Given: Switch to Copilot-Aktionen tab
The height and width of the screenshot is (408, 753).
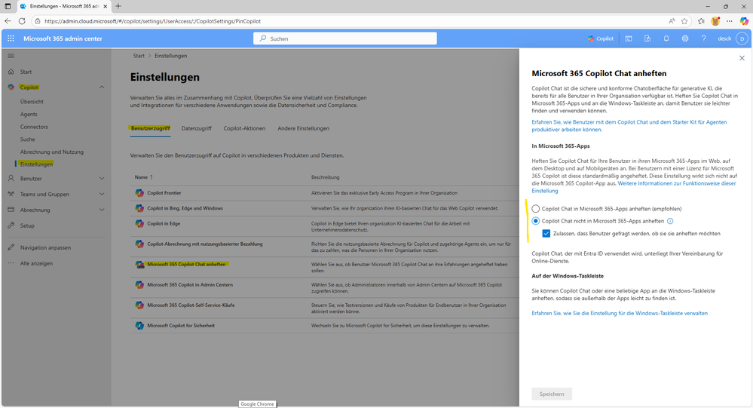Looking at the screenshot, I should [244, 128].
